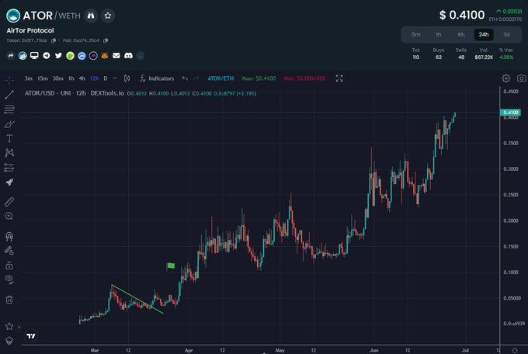The width and height of the screenshot is (528, 354).
Task: Open the email envelope link
Action: [x=116, y=56]
